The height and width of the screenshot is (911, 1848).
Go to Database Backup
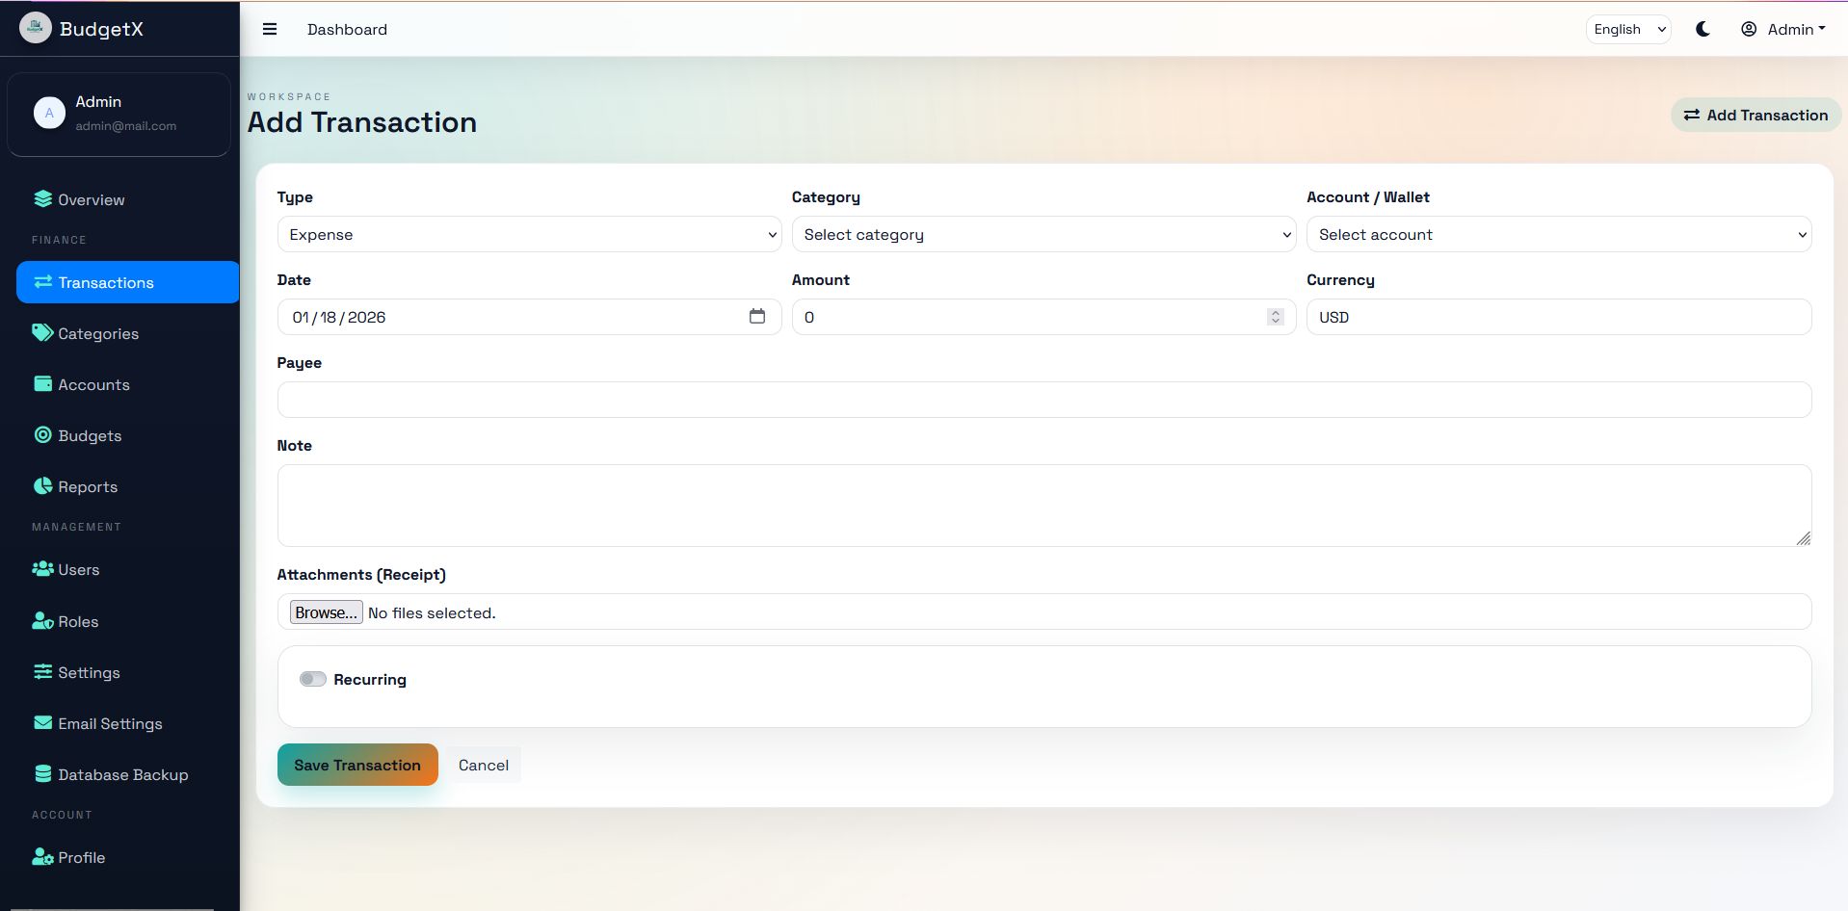(x=127, y=774)
